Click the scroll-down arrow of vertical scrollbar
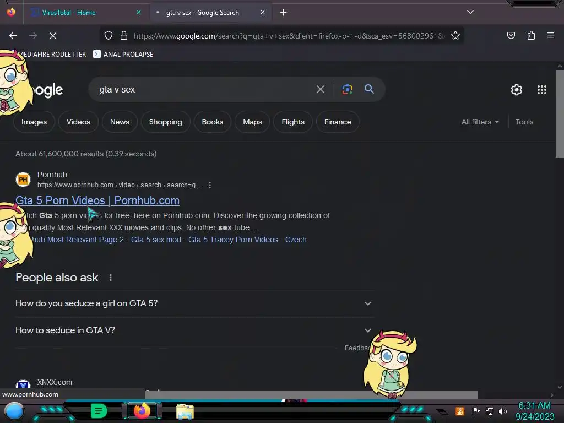 click(560, 387)
